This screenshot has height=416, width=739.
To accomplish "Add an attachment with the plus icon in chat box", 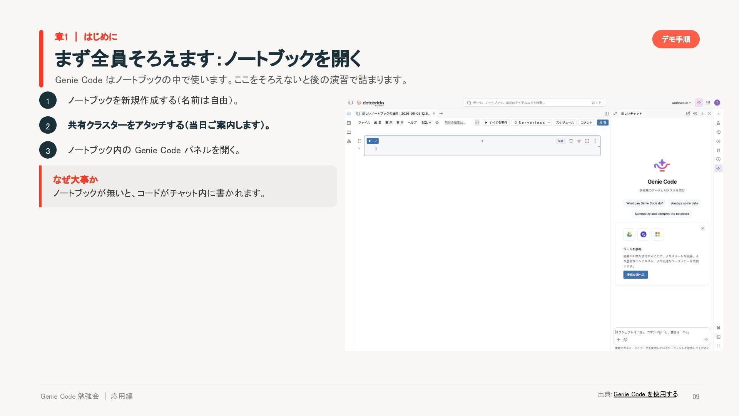I will 619,340.
